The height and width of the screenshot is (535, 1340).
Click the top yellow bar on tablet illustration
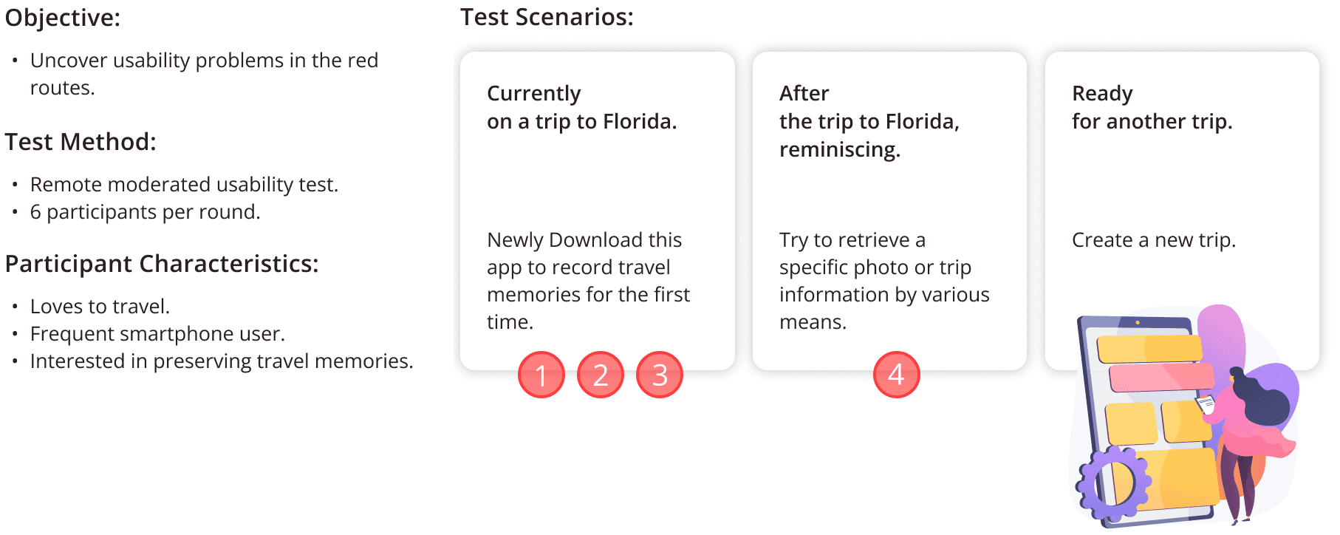pos(1149,348)
